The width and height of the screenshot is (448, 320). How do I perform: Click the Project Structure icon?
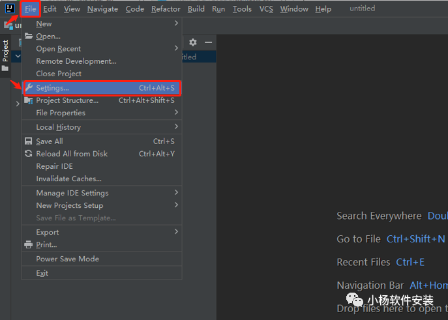[x=29, y=100]
